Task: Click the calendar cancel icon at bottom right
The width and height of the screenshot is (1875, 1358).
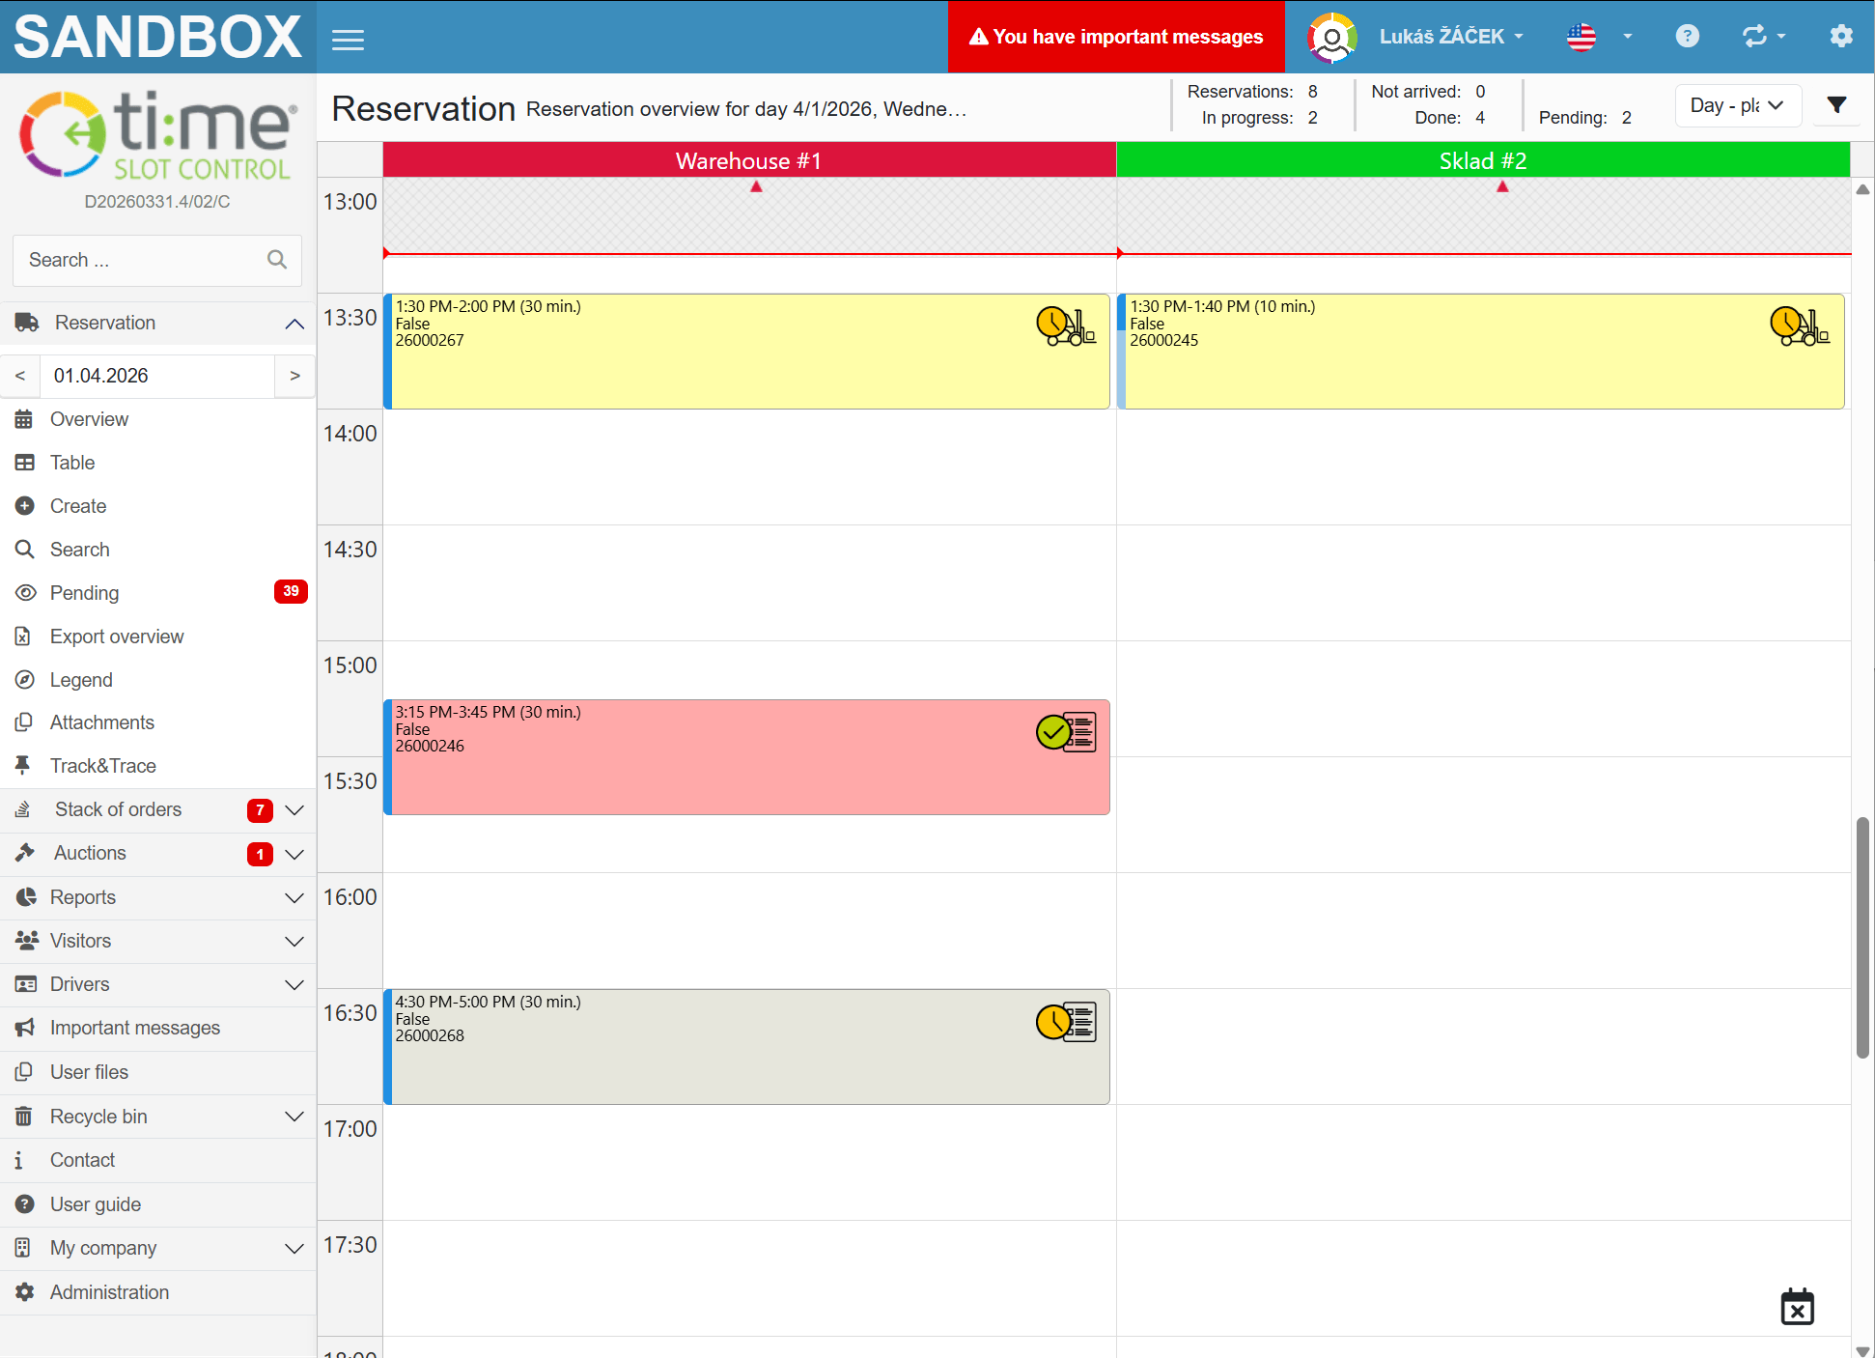Action: click(x=1797, y=1307)
